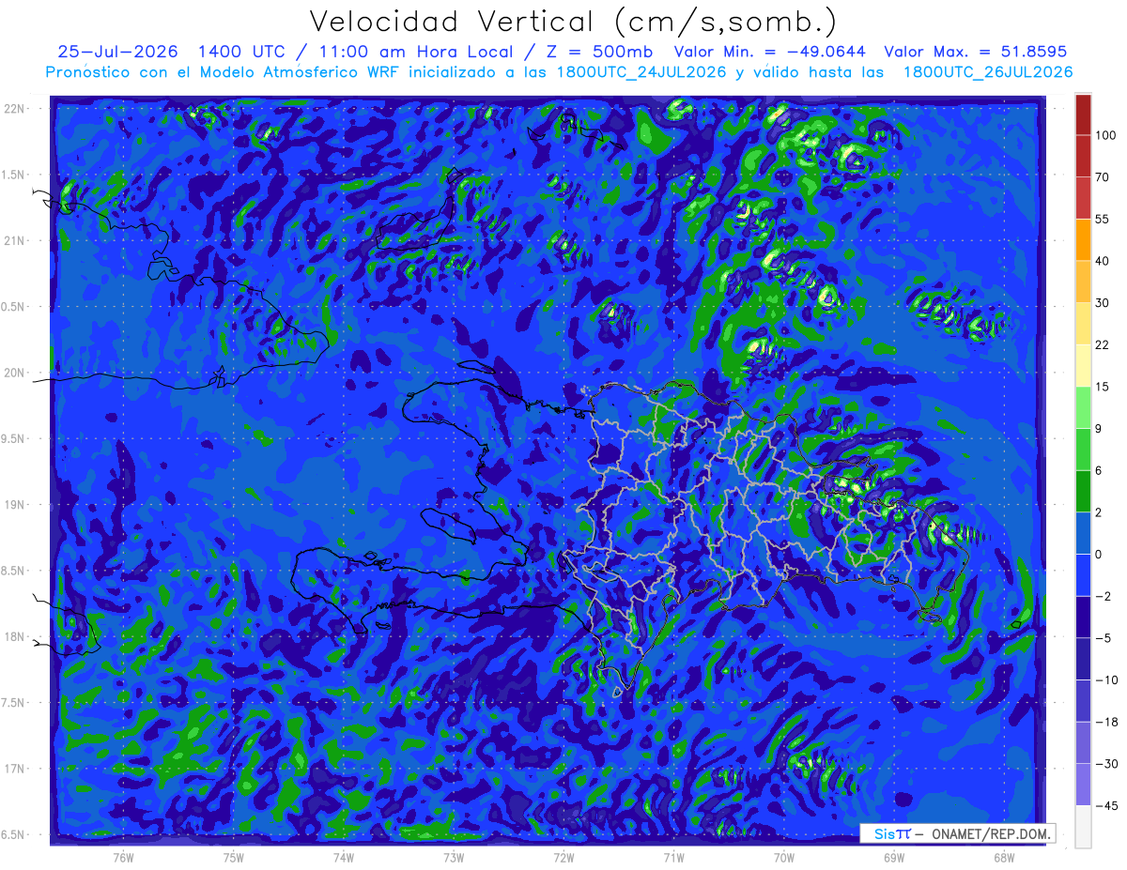Click the '22N' latitude label

[16, 108]
